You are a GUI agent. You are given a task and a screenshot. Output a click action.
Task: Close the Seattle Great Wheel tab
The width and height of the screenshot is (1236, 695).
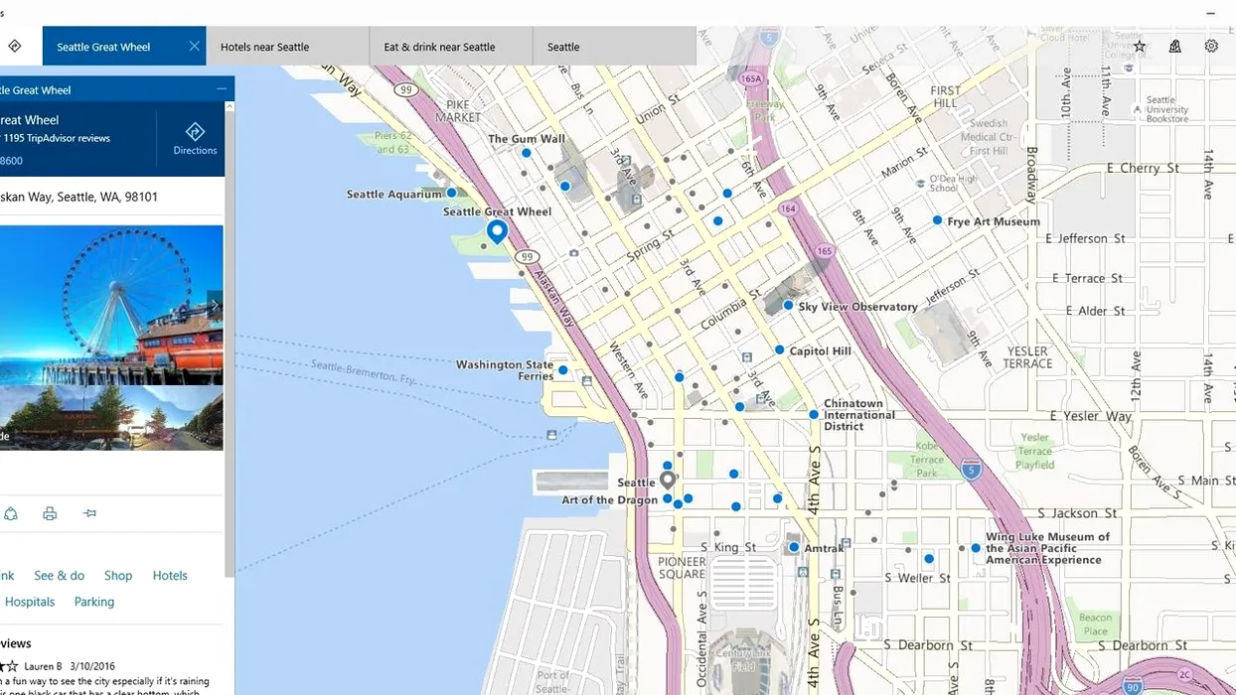194,47
